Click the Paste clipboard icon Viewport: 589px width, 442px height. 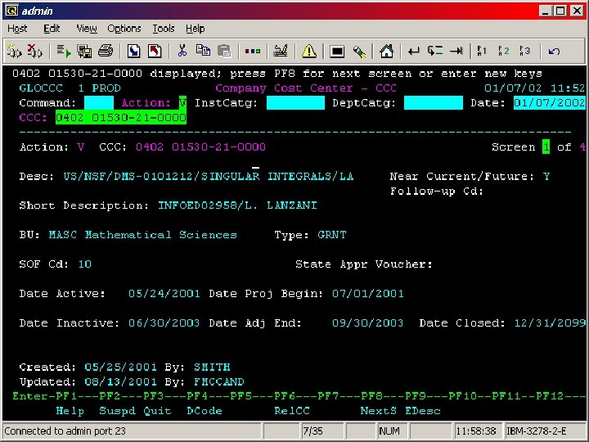[x=224, y=51]
